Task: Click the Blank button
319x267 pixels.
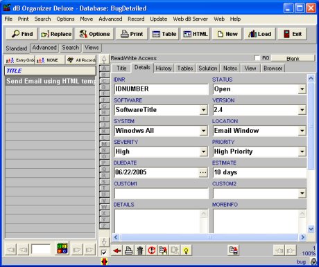Action: [293, 58]
